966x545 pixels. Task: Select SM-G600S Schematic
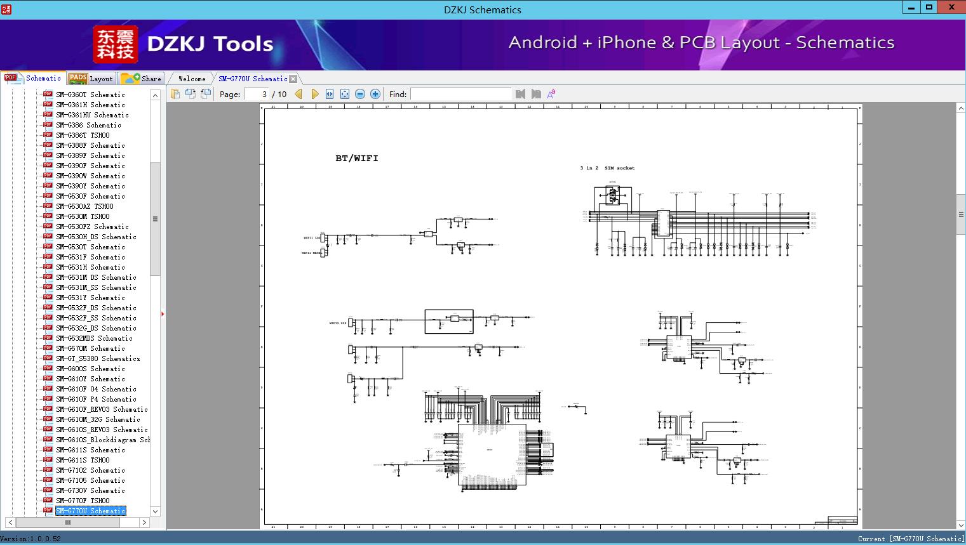click(x=90, y=369)
